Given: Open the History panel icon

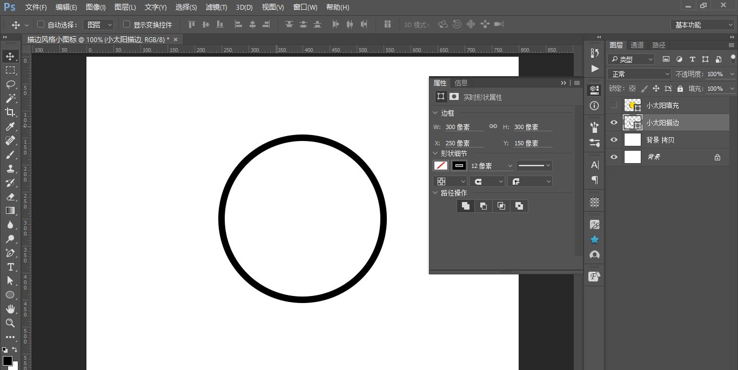Looking at the screenshot, I should coord(595,53).
